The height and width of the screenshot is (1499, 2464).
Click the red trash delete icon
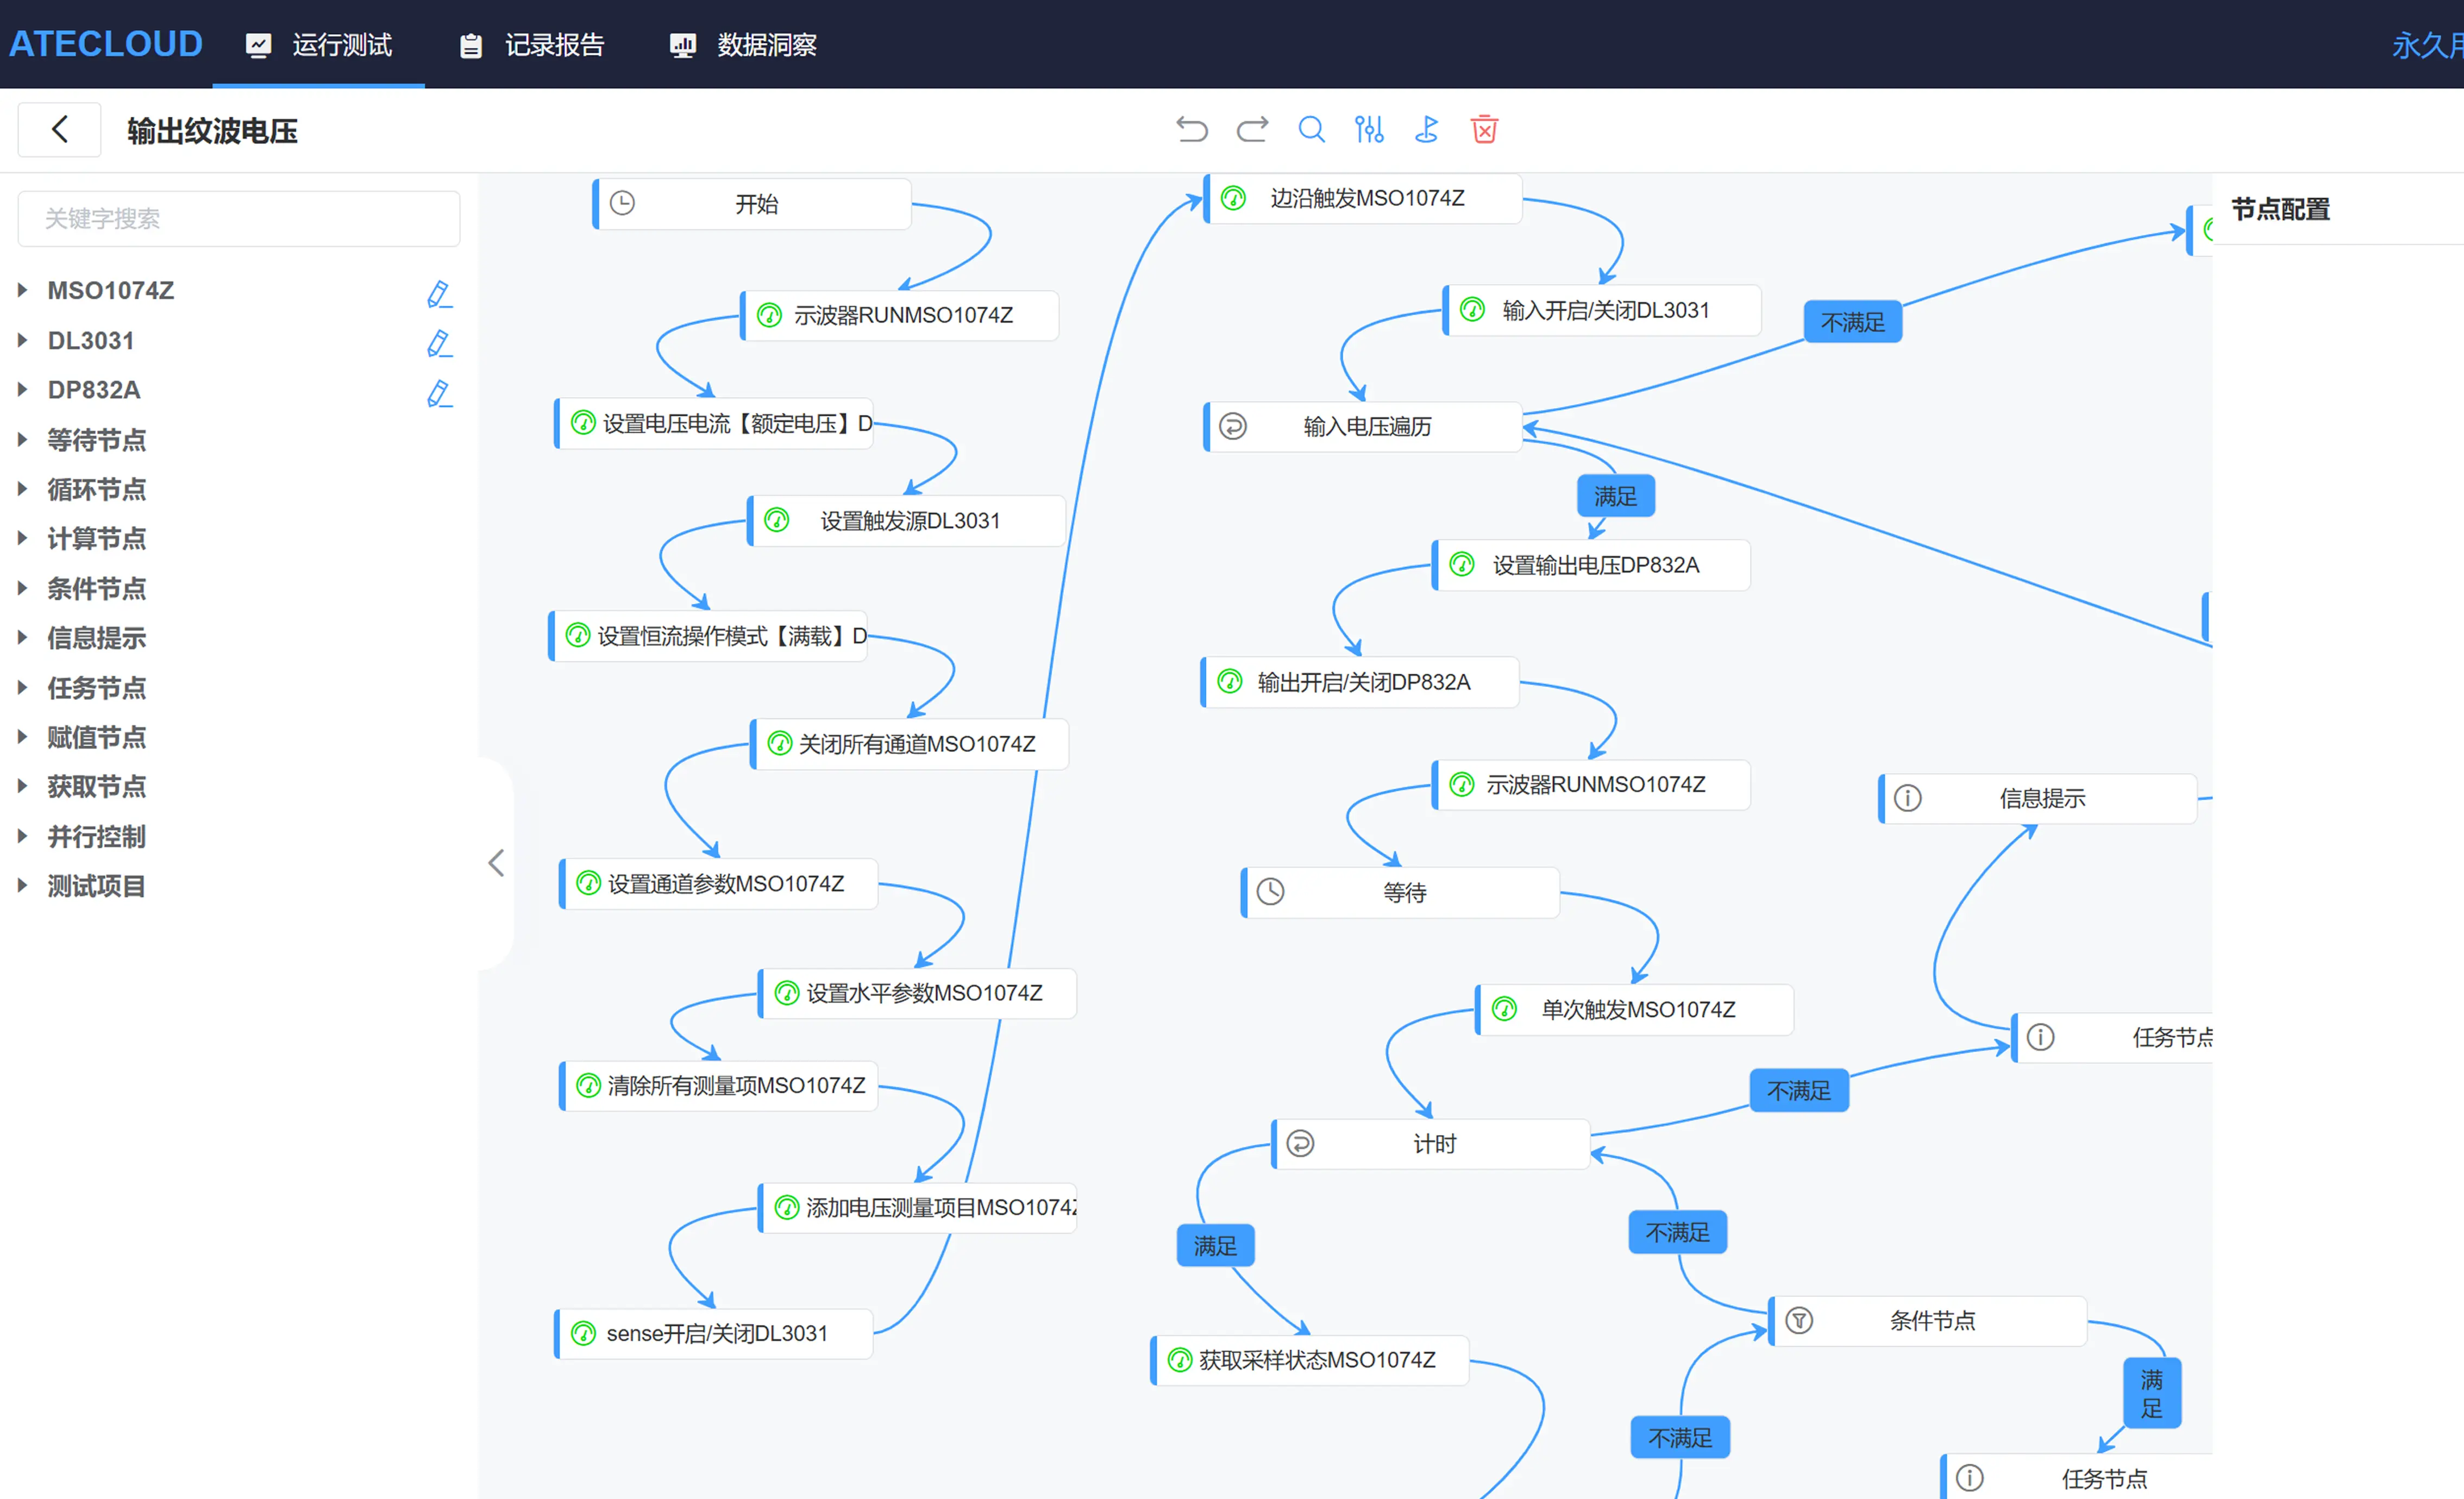click(x=1484, y=130)
